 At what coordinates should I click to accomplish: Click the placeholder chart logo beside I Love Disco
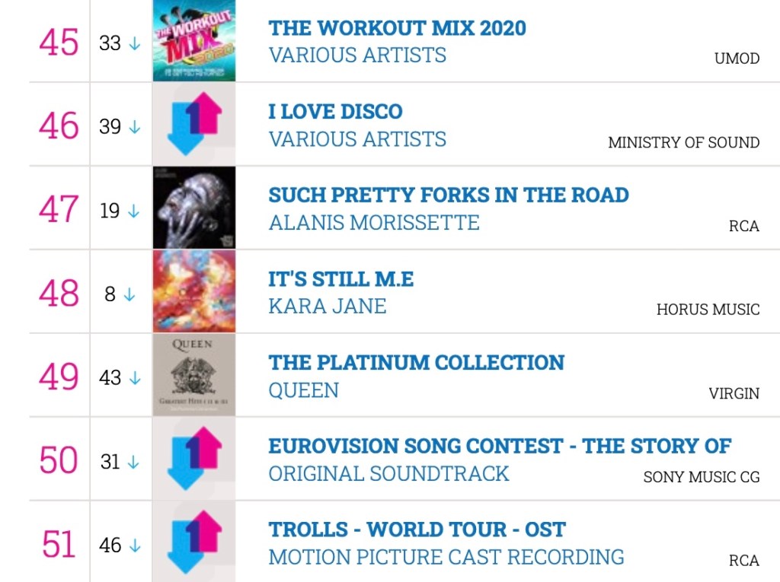(x=194, y=124)
